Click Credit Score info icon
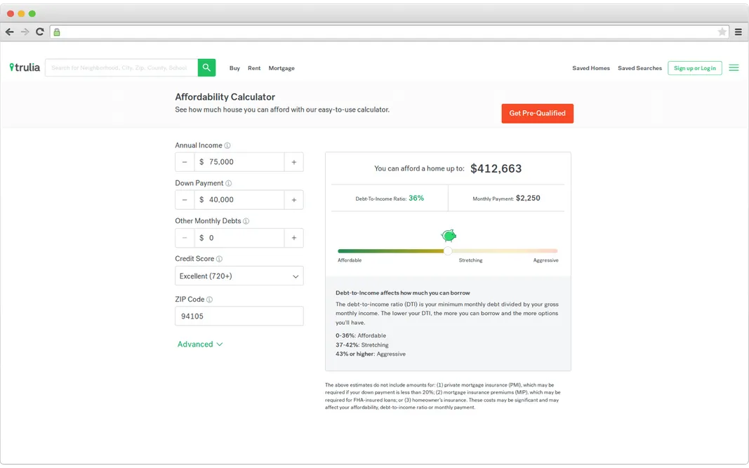This screenshot has width=749, height=468. [219, 259]
